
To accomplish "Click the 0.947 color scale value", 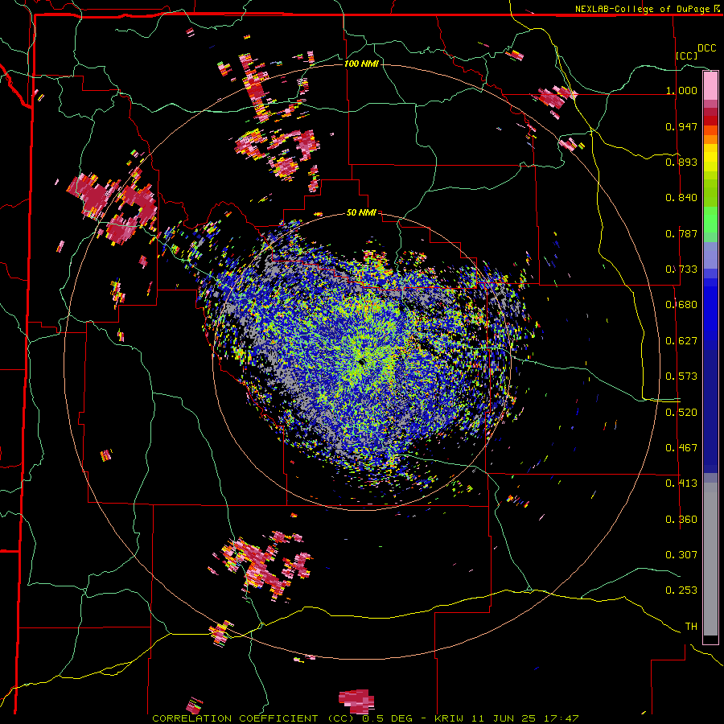I will (x=681, y=126).
